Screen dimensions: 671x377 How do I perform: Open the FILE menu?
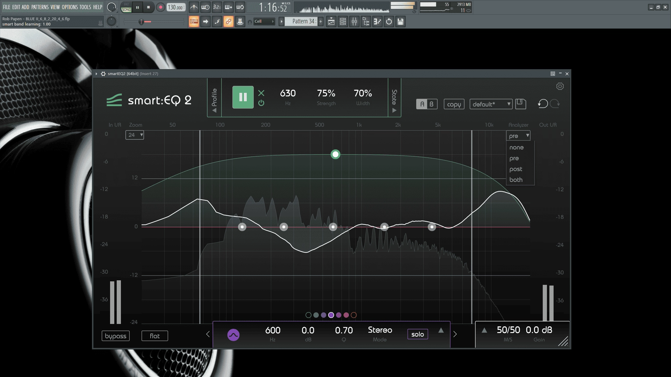7,7
